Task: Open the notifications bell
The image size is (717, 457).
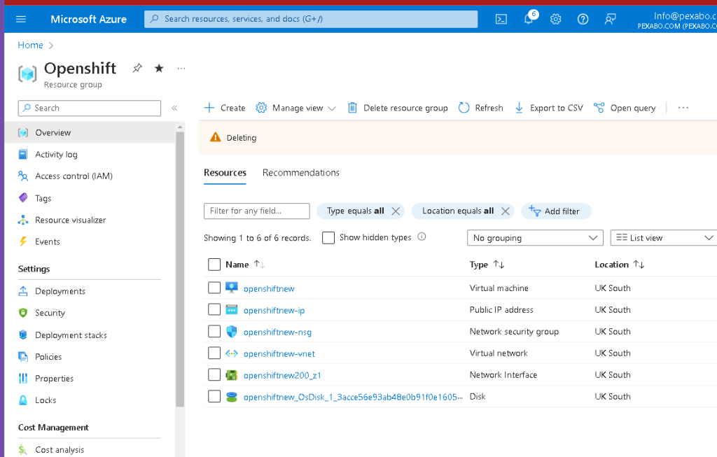Action: click(529, 19)
